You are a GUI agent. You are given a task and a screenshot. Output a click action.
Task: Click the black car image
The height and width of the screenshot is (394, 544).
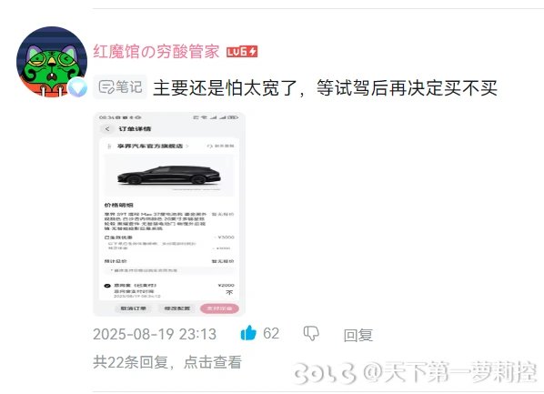tap(169, 176)
